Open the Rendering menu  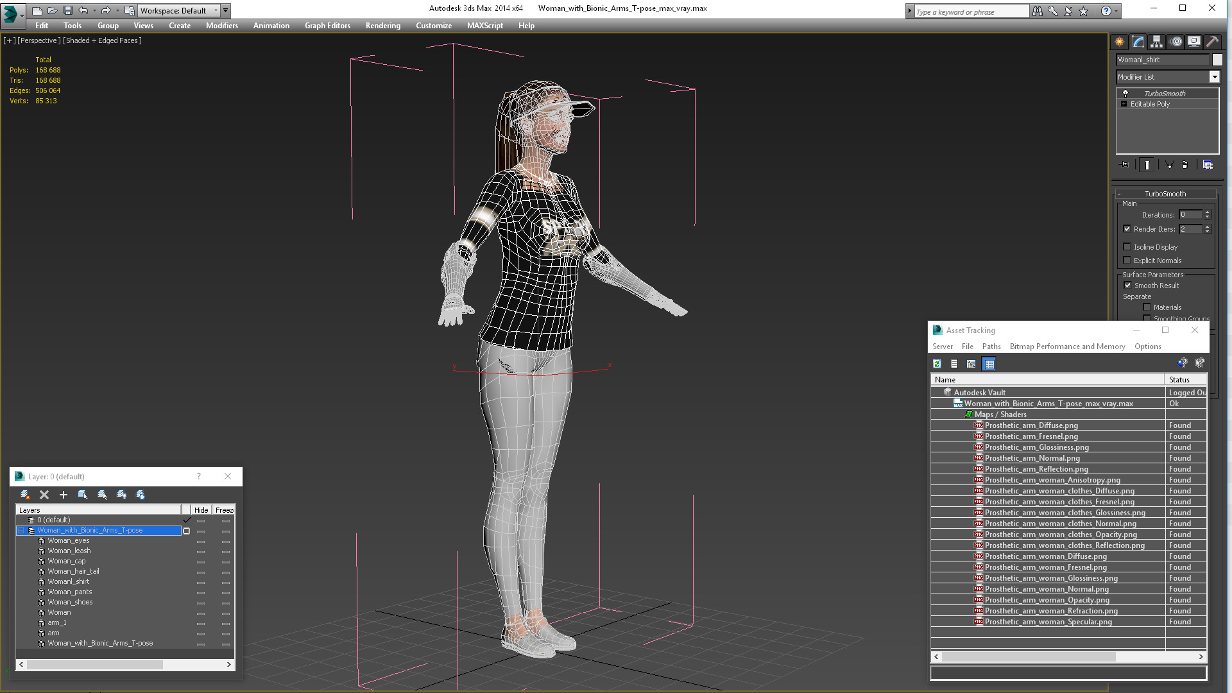(x=382, y=26)
